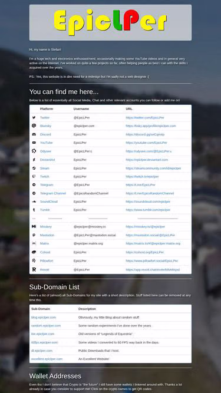Visit the cohost.org/EpicLPer URL

(x=145, y=252)
